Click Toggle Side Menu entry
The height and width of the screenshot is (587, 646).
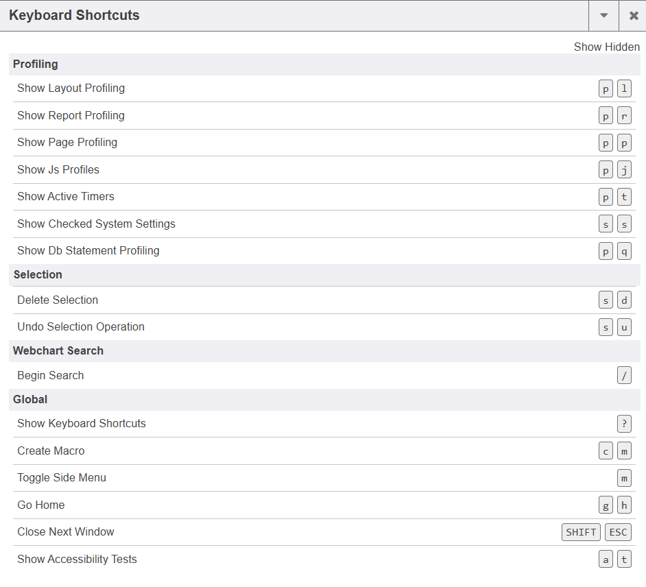pos(62,478)
